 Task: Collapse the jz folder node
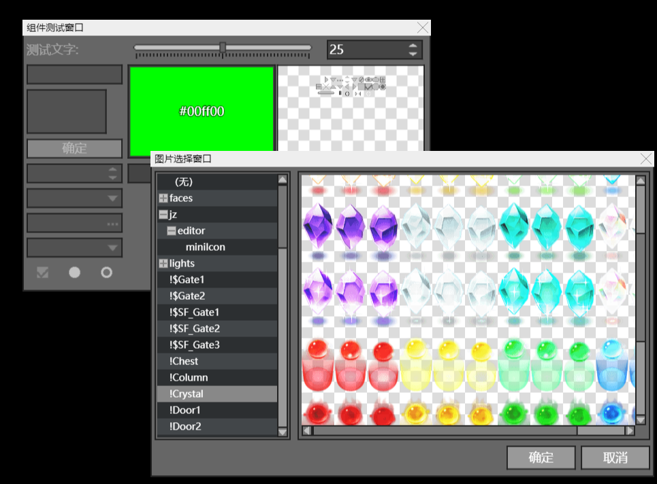pos(163,215)
